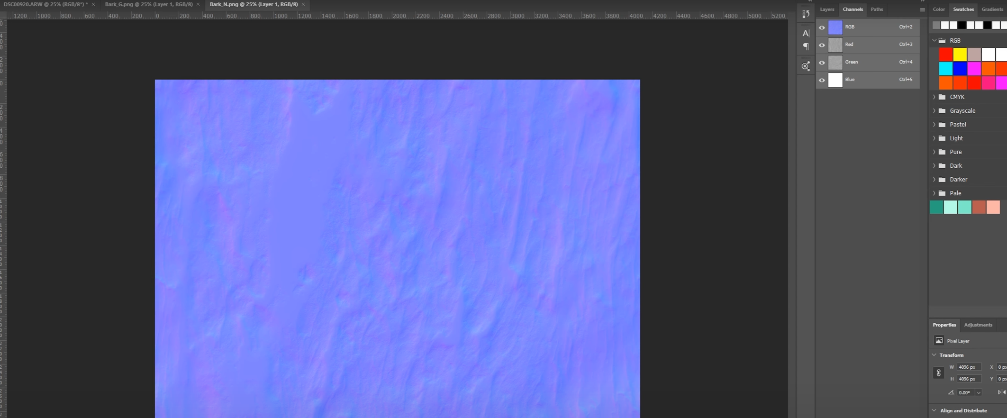Open the Character panel icon
The image size is (1007, 418).
click(x=806, y=33)
